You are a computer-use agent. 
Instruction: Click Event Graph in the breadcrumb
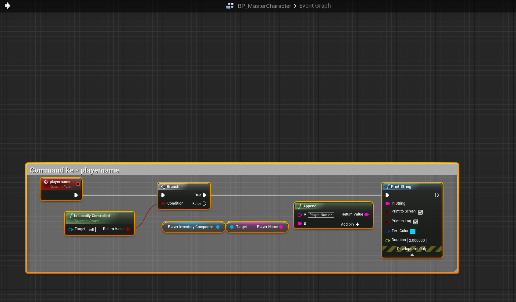[315, 6]
